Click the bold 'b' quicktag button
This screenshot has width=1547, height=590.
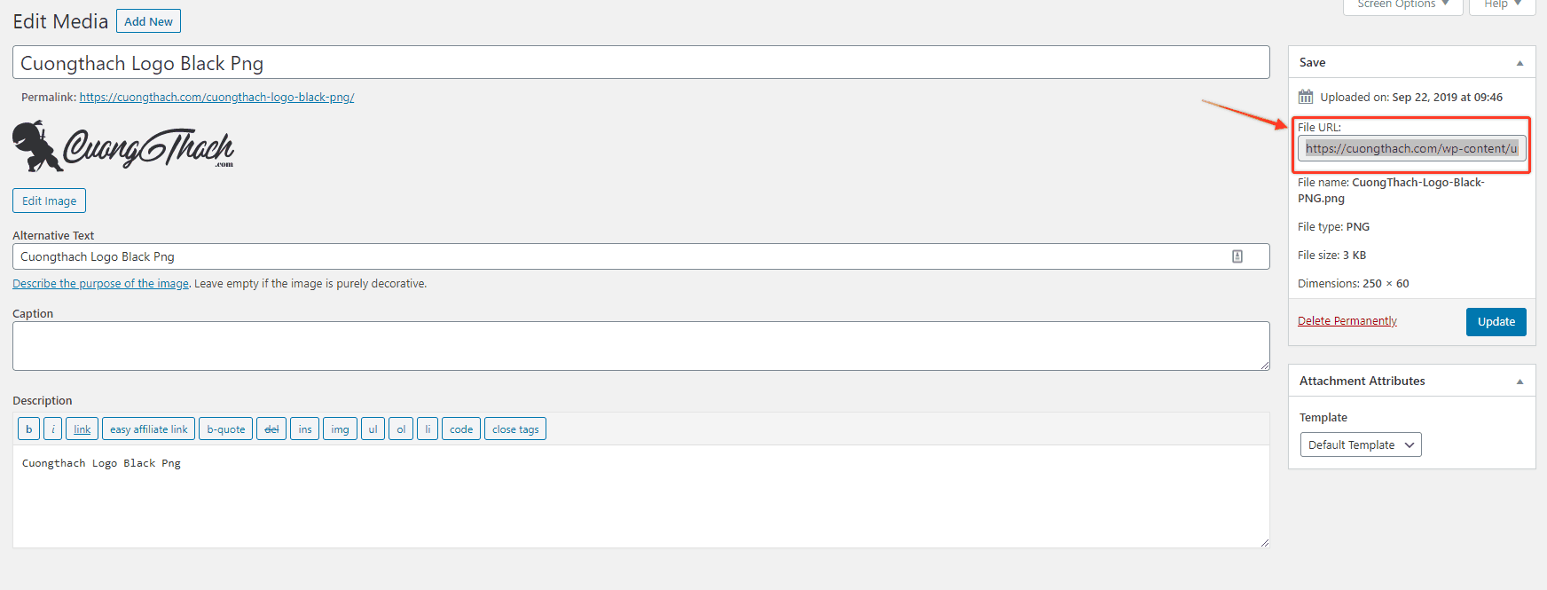[28, 429]
